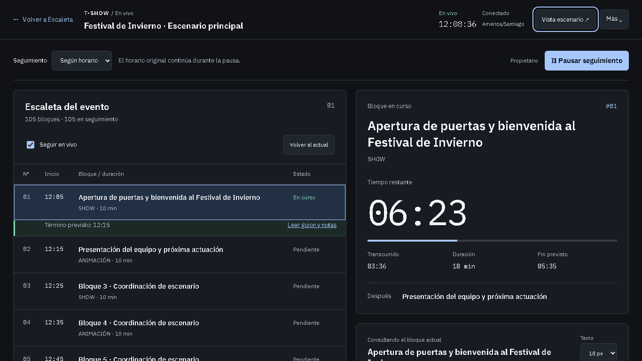Click the Inicio column header

(x=52, y=174)
